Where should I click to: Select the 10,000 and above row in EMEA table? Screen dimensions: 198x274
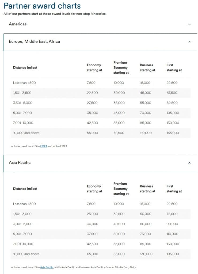pyautogui.click(x=26, y=133)
